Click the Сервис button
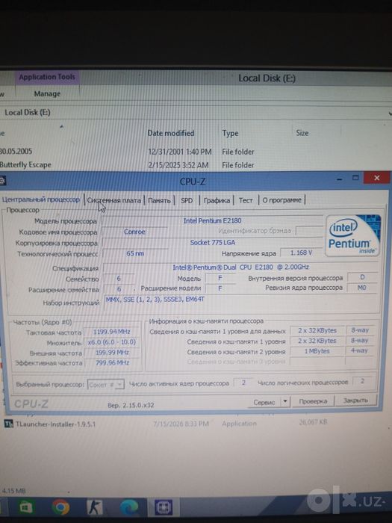Image resolution: width=392 pixels, height=523 pixels. point(264,402)
